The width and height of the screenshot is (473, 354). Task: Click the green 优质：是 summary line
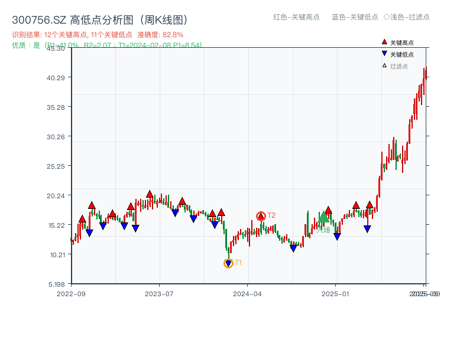point(107,45)
